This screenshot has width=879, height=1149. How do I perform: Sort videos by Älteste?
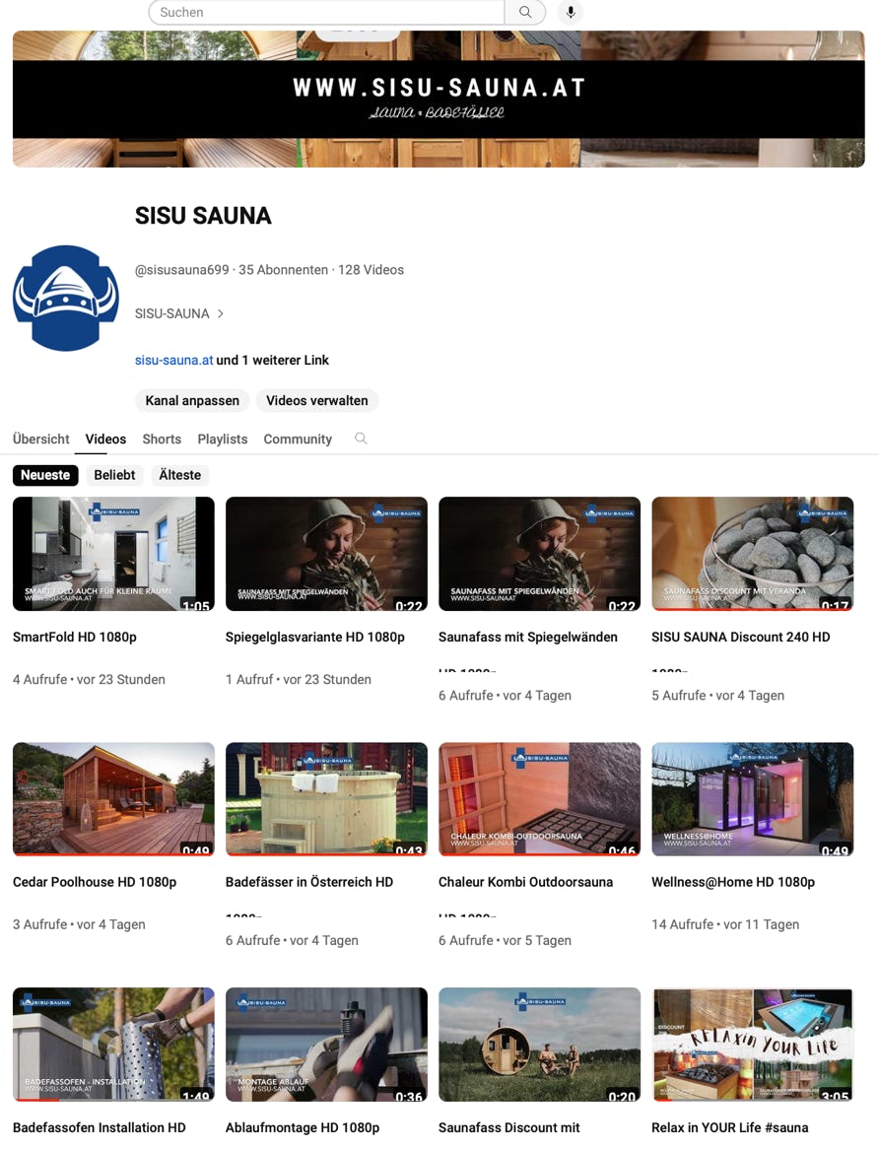coord(180,475)
